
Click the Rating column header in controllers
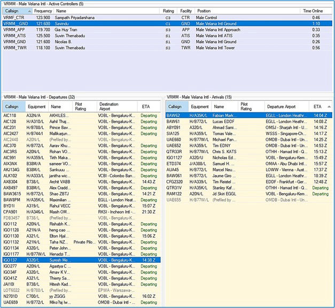(x=169, y=10)
